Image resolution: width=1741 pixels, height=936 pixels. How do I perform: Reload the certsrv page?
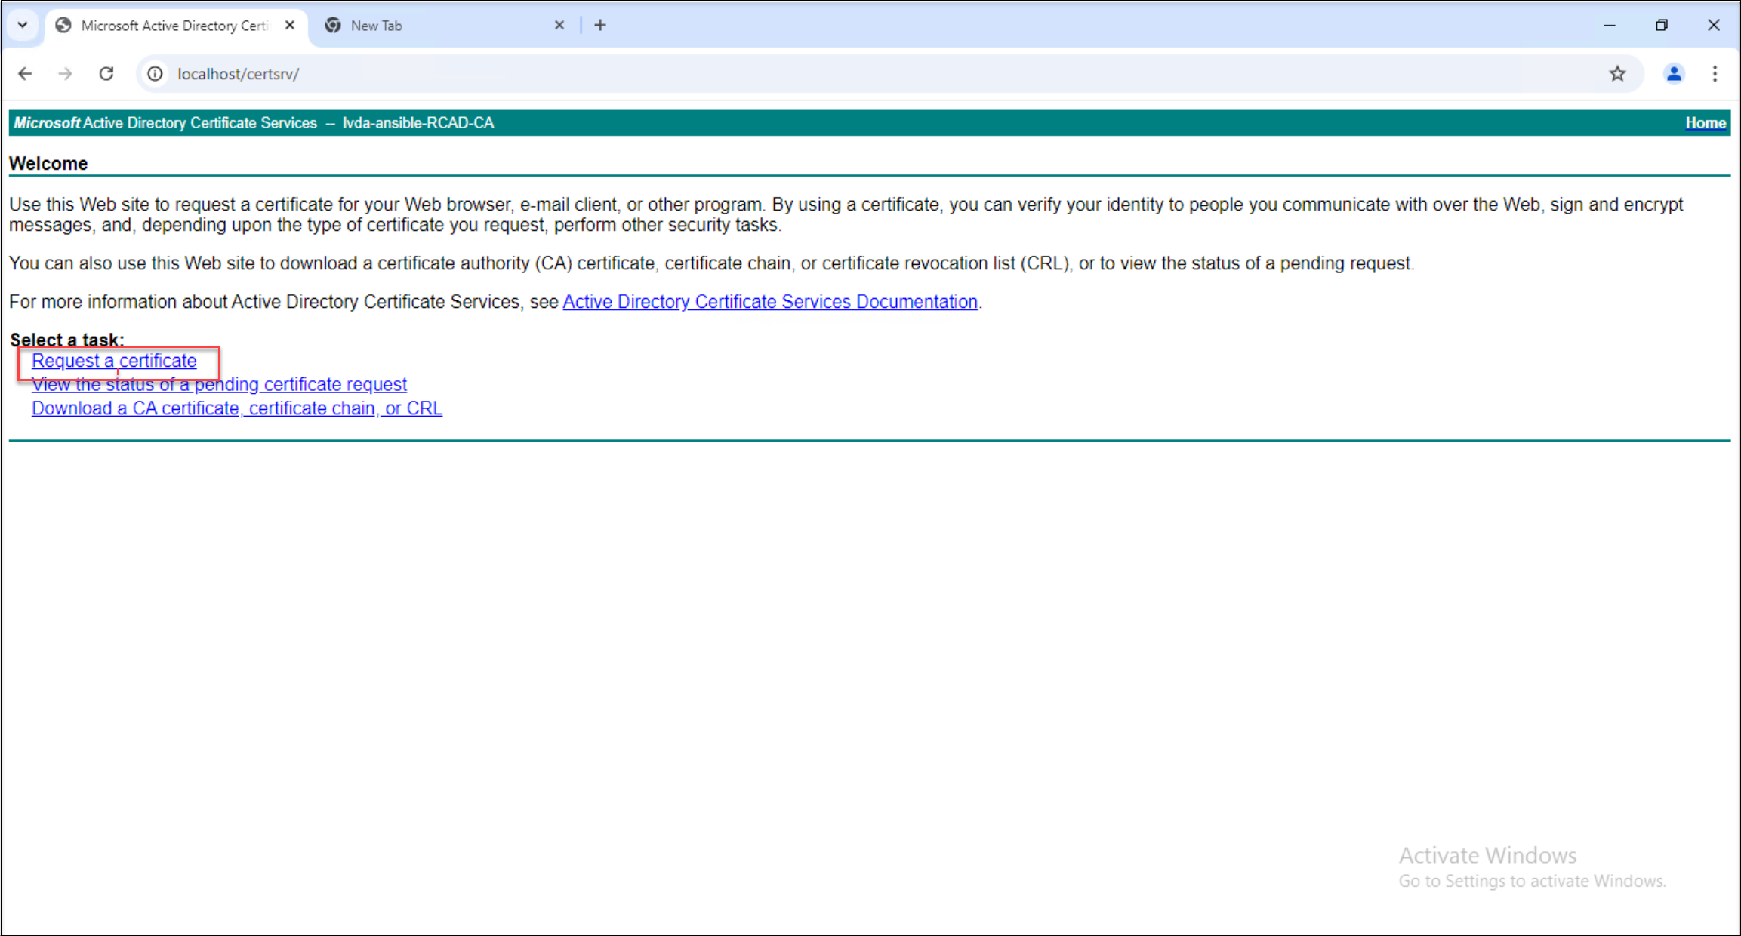coord(106,73)
